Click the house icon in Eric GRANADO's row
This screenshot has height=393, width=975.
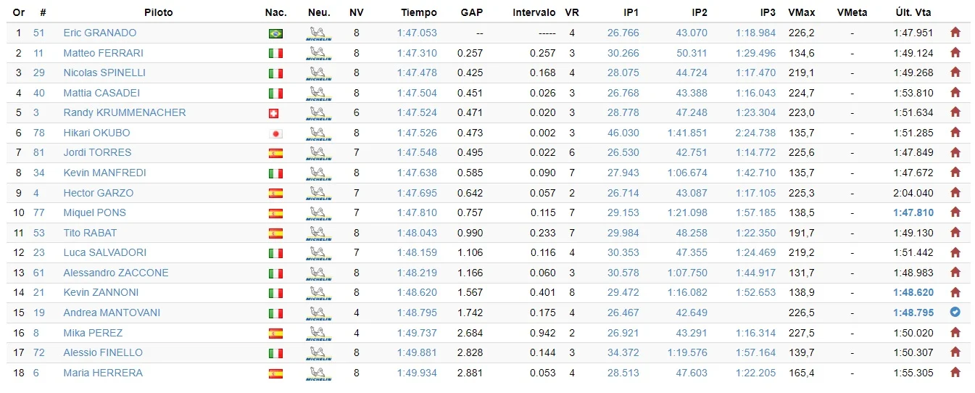point(955,33)
